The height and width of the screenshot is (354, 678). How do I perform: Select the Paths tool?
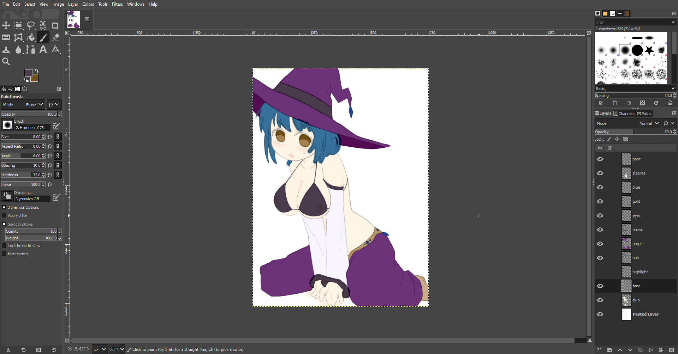pos(31,50)
